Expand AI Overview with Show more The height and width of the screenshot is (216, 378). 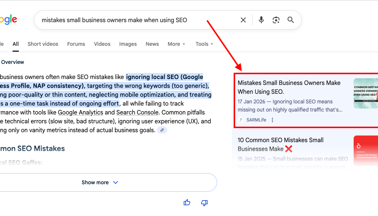[x=100, y=182]
